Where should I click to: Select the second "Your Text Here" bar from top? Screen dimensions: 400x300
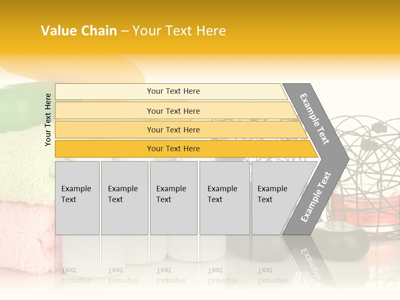173,111
